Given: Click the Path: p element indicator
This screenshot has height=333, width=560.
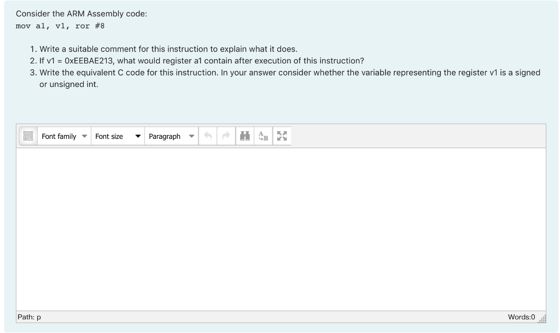Looking at the screenshot, I should pos(30,317).
